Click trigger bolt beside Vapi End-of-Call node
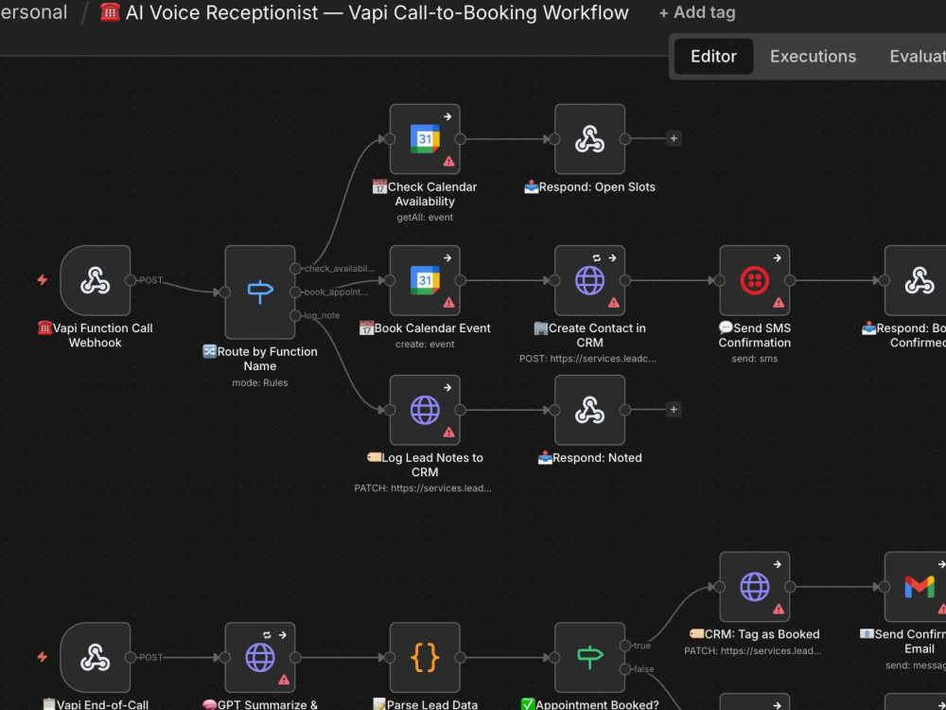This screenshot has width=946, height=710. 43,657
